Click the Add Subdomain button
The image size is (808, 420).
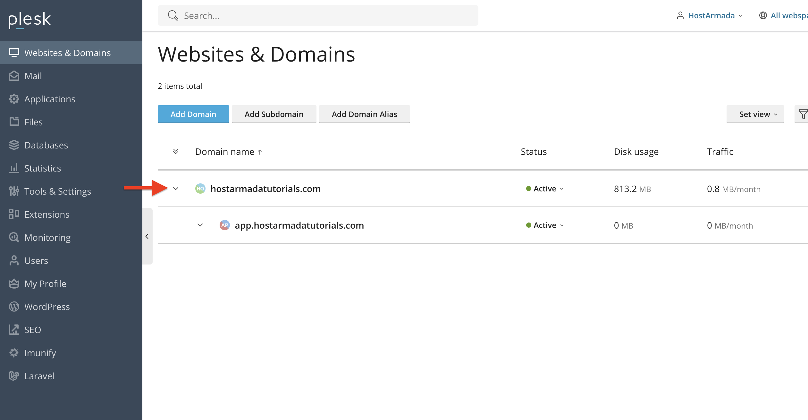[274, 114]
